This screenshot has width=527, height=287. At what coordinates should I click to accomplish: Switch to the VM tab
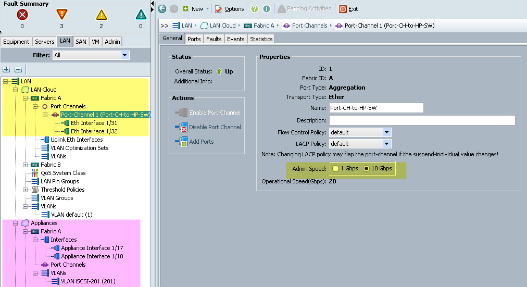(95, 42)
